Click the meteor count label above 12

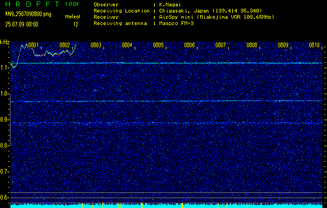pos(73,17)
